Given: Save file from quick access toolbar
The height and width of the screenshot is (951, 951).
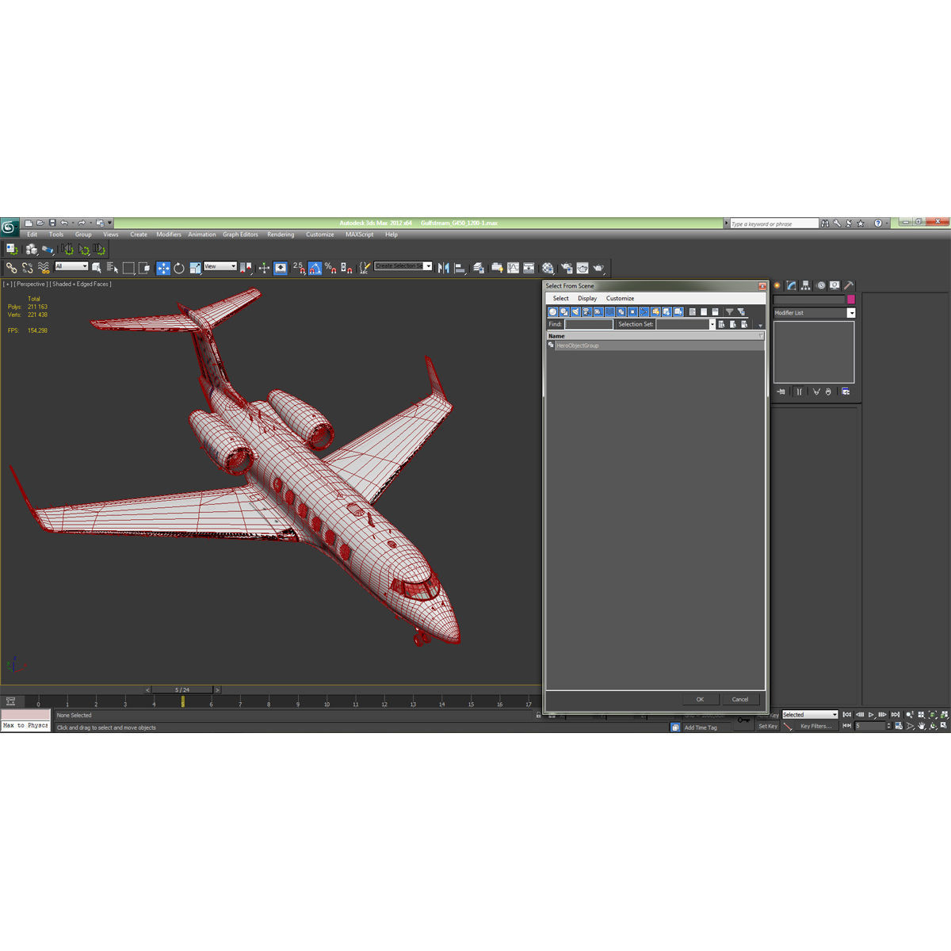Looking at the screenshot, I should pyautogui.click(x=52, y=223).
